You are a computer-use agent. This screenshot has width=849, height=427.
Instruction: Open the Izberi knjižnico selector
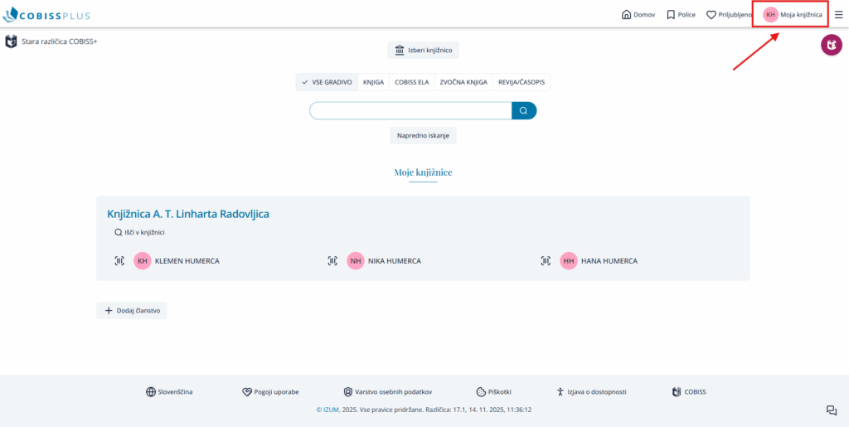click(x=423, y=50)
